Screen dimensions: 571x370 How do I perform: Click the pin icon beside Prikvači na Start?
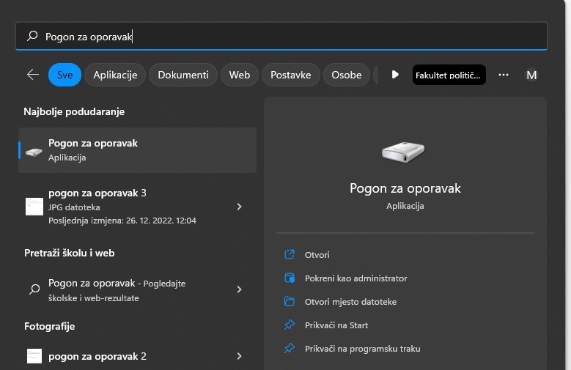290,325
